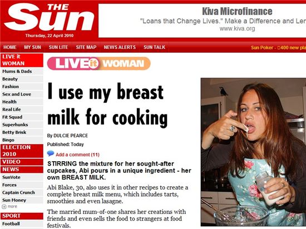Open Sun Poker promotion link
Image resolution: width=306 pixels, height=229 pixels.
(x=278, y=48)
